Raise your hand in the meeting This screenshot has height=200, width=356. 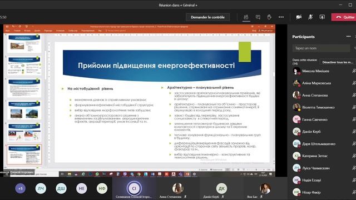click(x=269, y=17)
